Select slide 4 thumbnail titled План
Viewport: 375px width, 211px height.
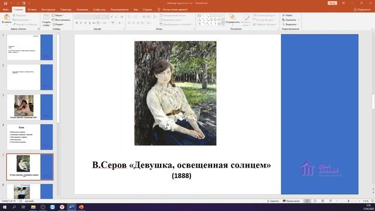point(30,137)
